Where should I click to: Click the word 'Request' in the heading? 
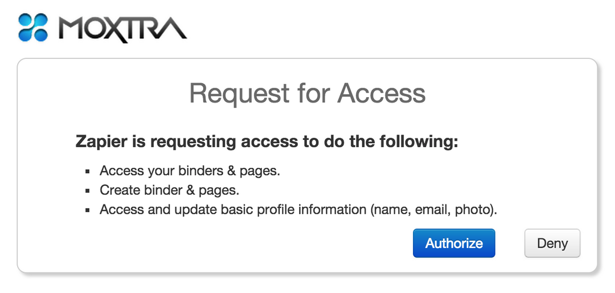[239, 93]
